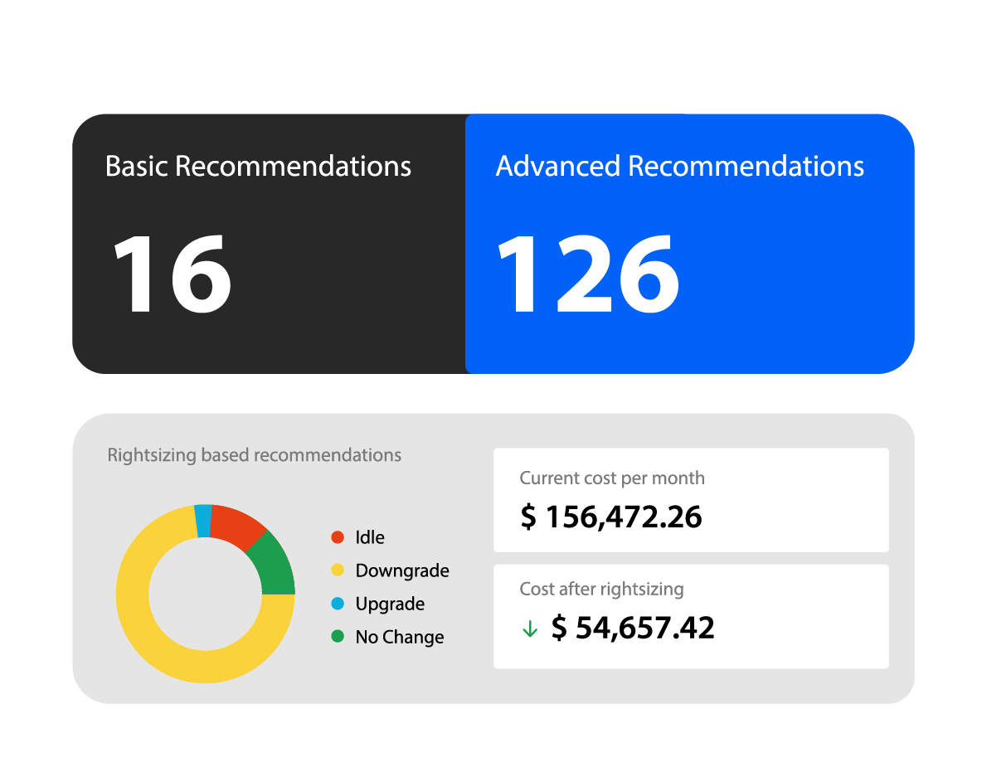Click the yellow Downgrade legend dot
Screen dimensions: 987x767
(338, 570)
